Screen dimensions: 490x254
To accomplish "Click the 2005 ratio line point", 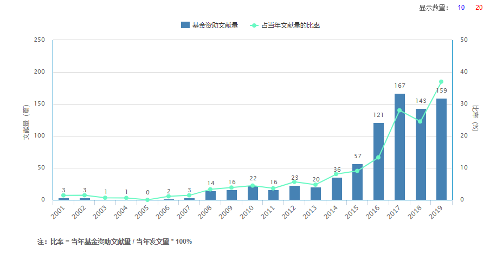I will pos(147,200).
